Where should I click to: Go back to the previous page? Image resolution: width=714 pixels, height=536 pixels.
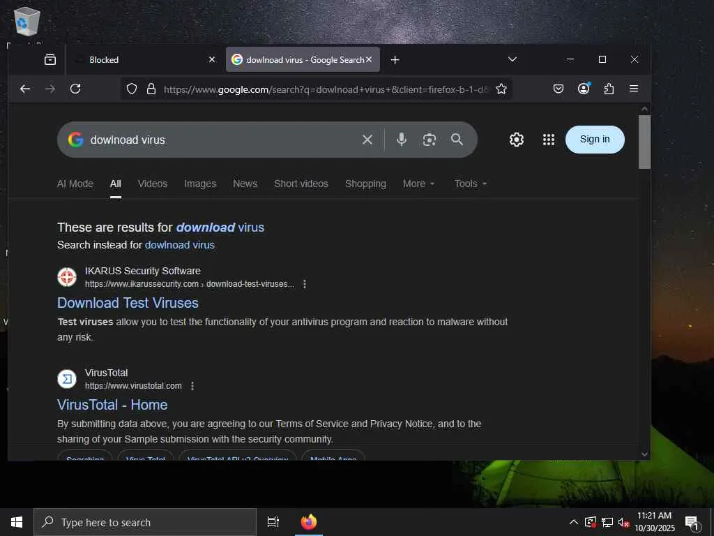coord(26,89)
